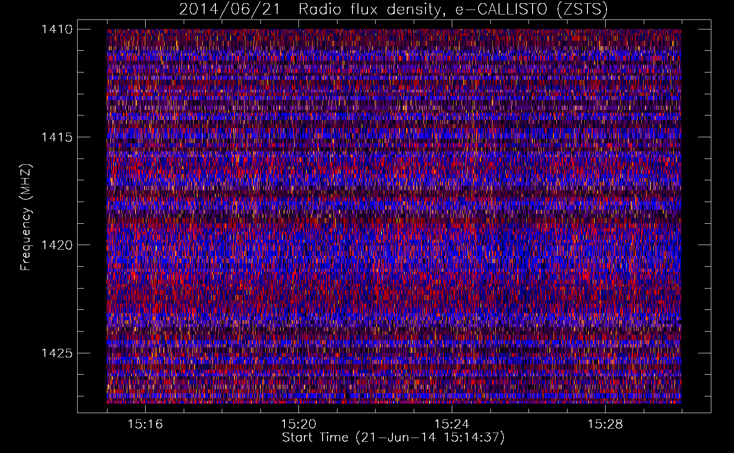734x453 pixels.
Task: Click the 1415 frequency axis label
Action: [57, 137]
